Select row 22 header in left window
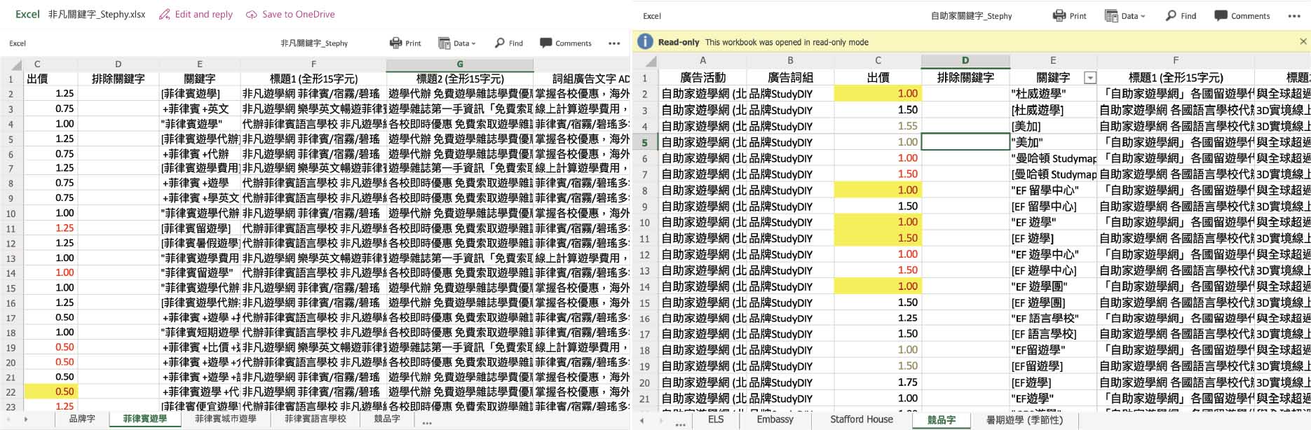The width and height of the screenshot is (1311, 430). pos(11,392)
